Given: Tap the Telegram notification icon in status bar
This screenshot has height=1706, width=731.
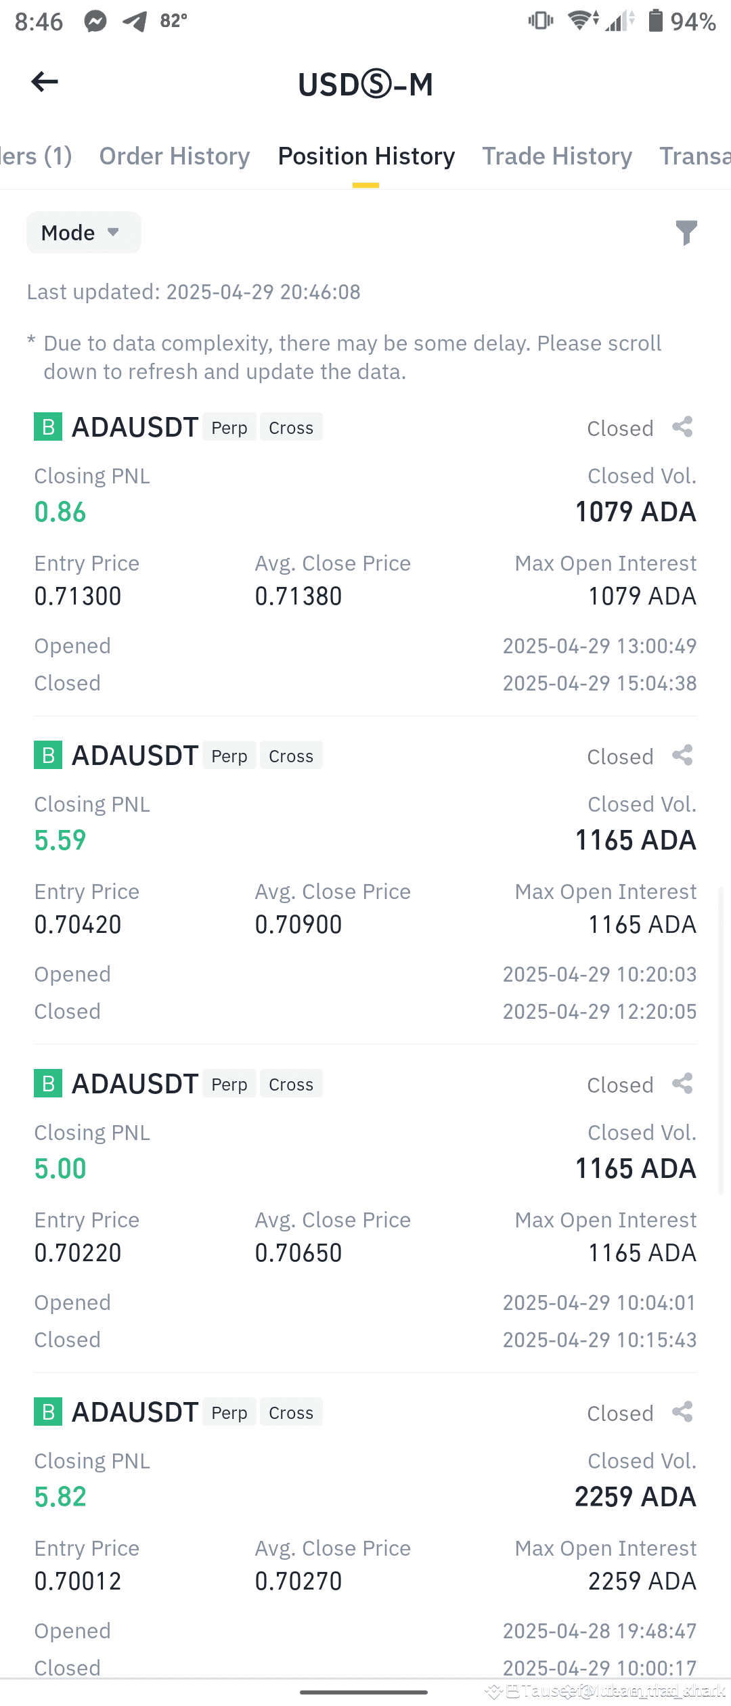Looking at the screenshot, I should pyautogui.click(x=135, y=22).
